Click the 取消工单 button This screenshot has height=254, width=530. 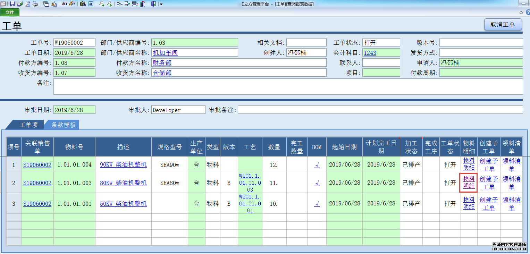coord(503,25)
